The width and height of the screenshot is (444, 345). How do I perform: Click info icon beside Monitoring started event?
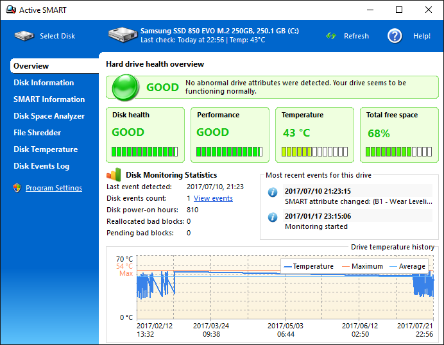pos(273,217)
